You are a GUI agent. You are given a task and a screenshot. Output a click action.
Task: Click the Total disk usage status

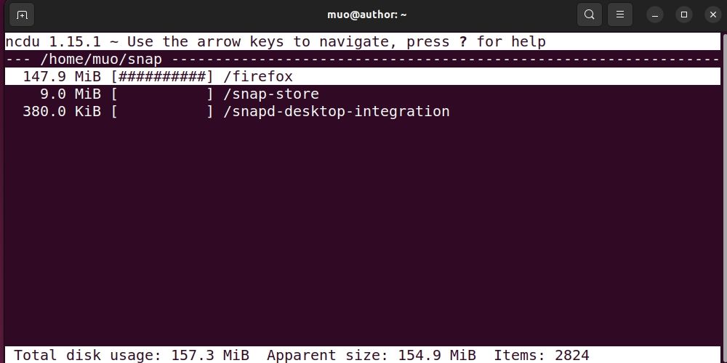coord(132,355)
